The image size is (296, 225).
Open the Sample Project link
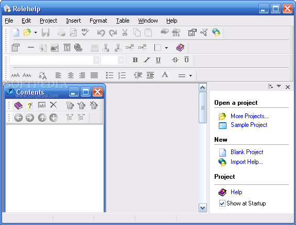point(249,125)
